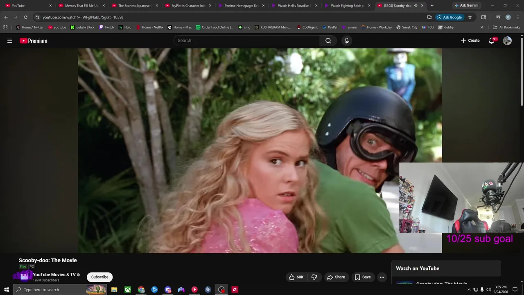Open Google Chrome taskbar icon
The image size is (524, 295).
[x=141, y=290]
